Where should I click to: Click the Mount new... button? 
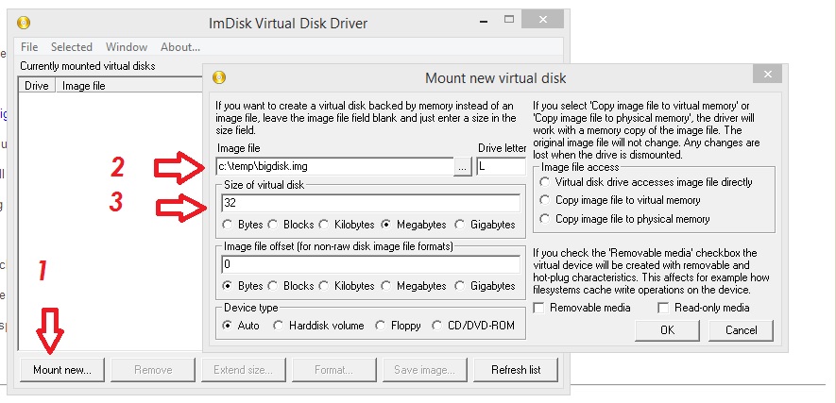click(62, 369)
